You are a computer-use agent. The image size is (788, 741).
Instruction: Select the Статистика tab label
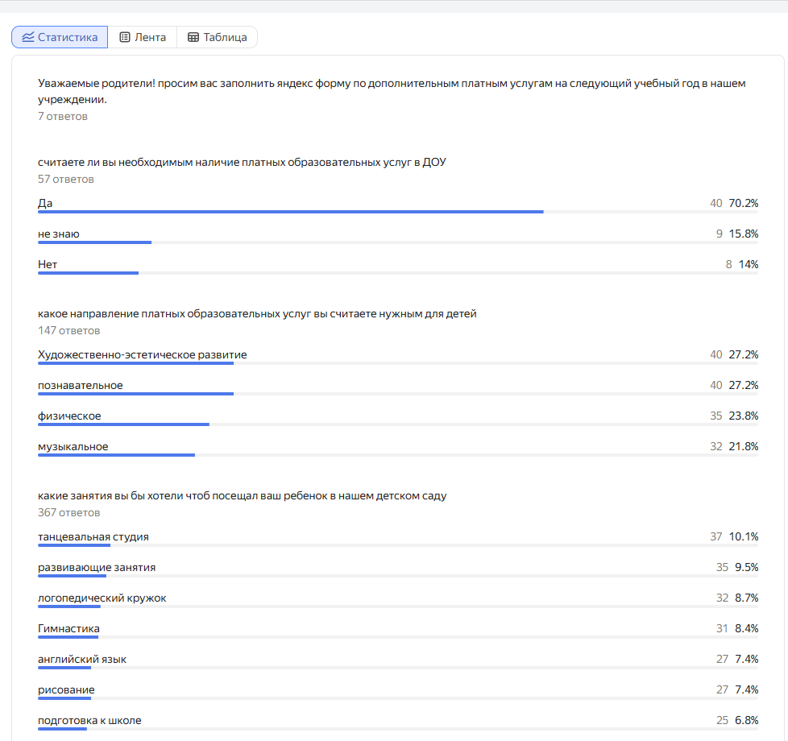68,37
